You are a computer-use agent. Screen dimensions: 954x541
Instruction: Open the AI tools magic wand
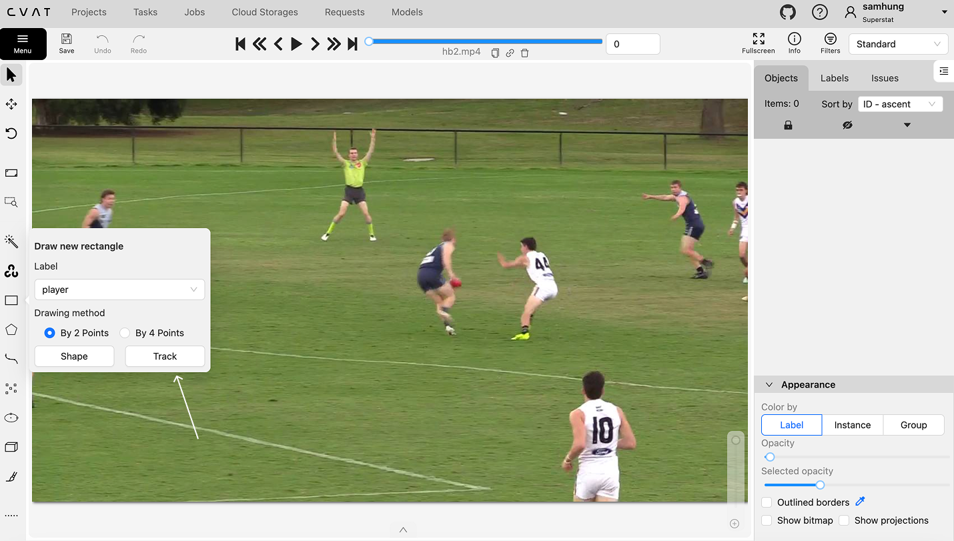pyautogui.click(x=11, y=241)
